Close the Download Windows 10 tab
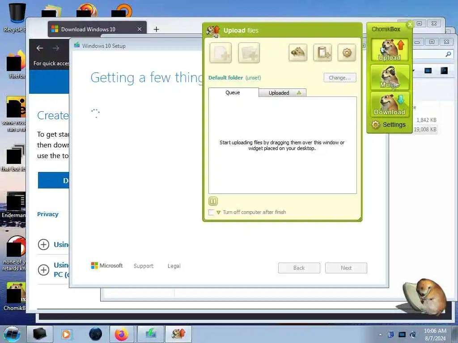The width and height of the screenshot is (458, 343). pos(140,29)
